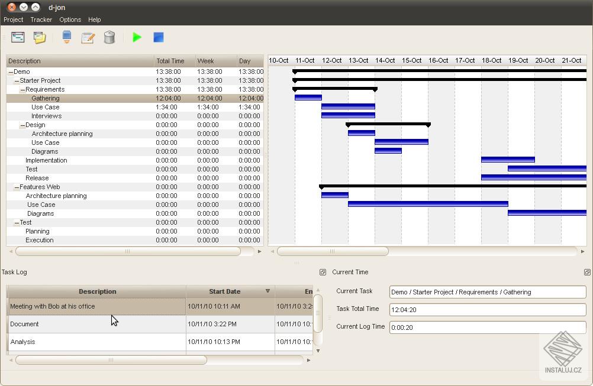The width and height of the screenshot is (593, 386).
Task: Click the Requirements summary Gantt bar
Action: click(335, 89)
